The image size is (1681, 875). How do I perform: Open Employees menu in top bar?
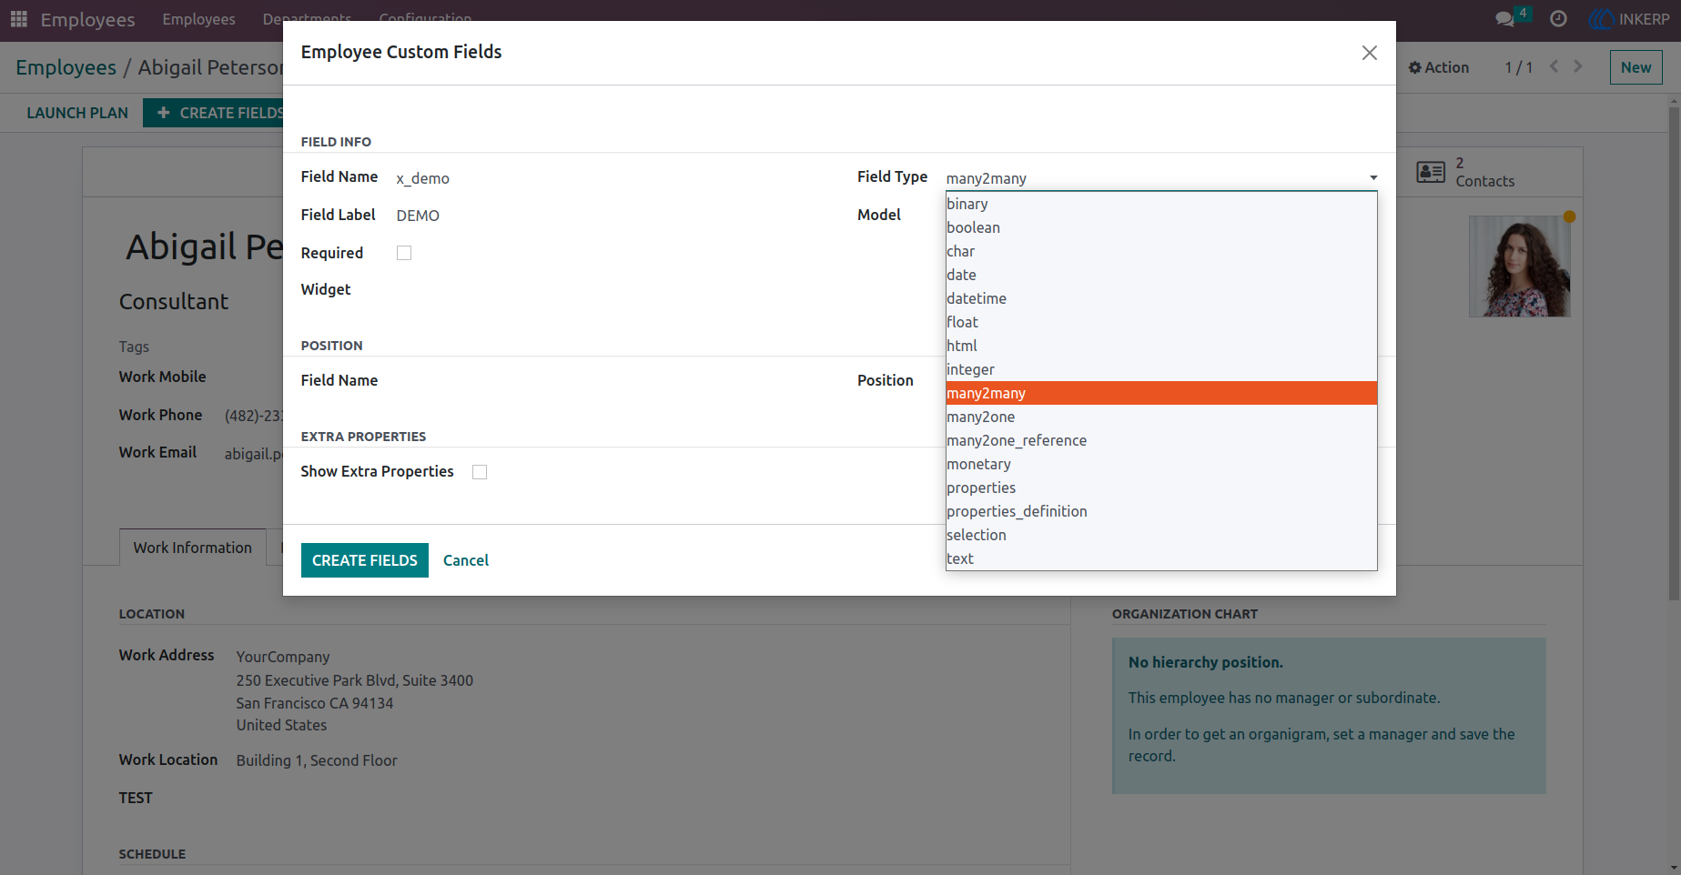[x=198, y=19]
